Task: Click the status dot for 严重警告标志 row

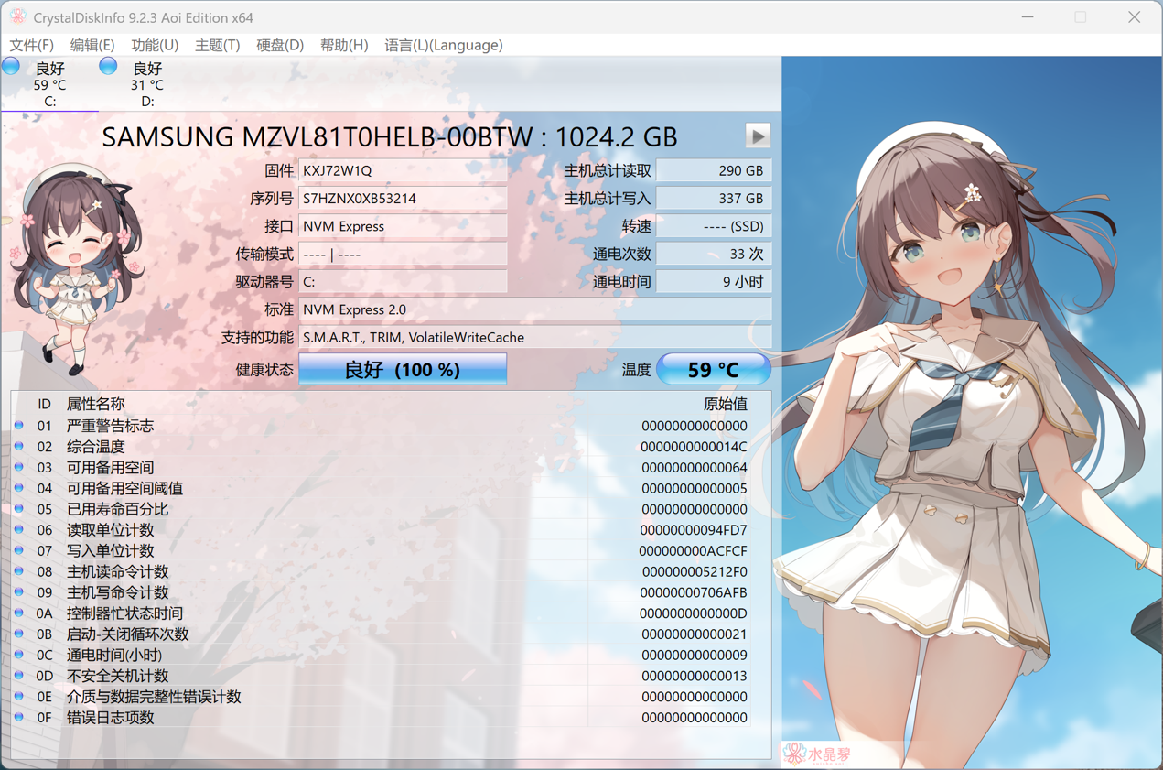Action: 19,425
